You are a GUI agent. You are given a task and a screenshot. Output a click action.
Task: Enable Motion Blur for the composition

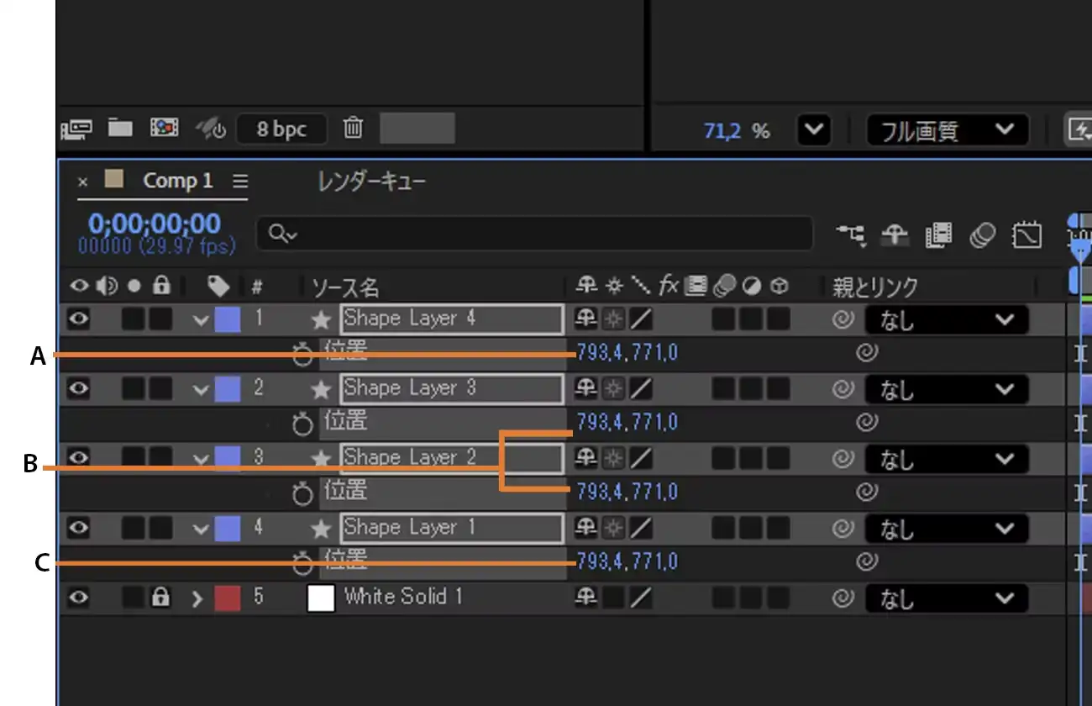[x=983, y=236]
